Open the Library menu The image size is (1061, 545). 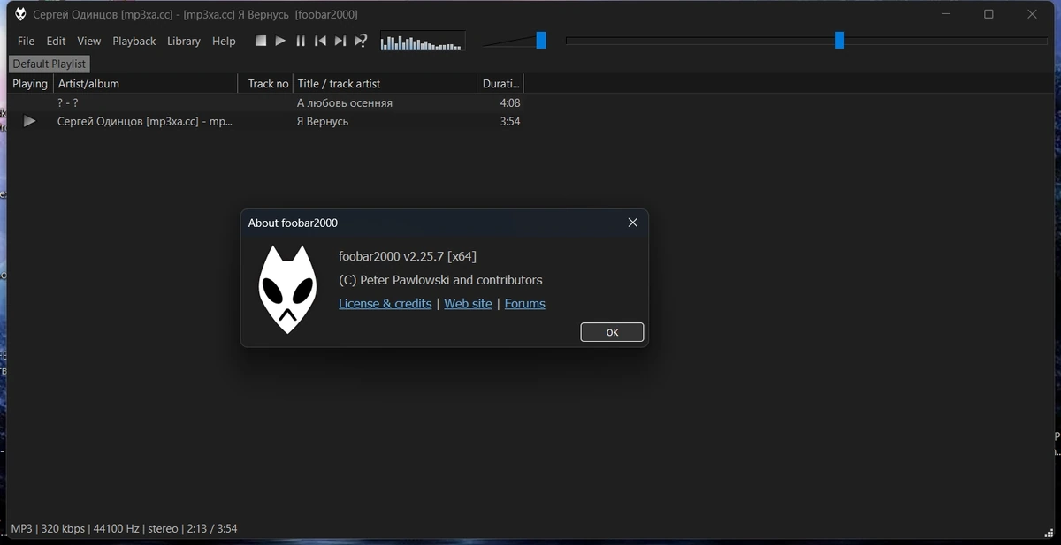pos(184,41)
